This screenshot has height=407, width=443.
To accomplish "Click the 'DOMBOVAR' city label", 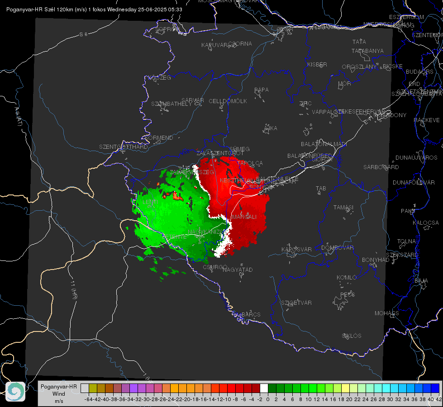I will [x=337, y=248].
